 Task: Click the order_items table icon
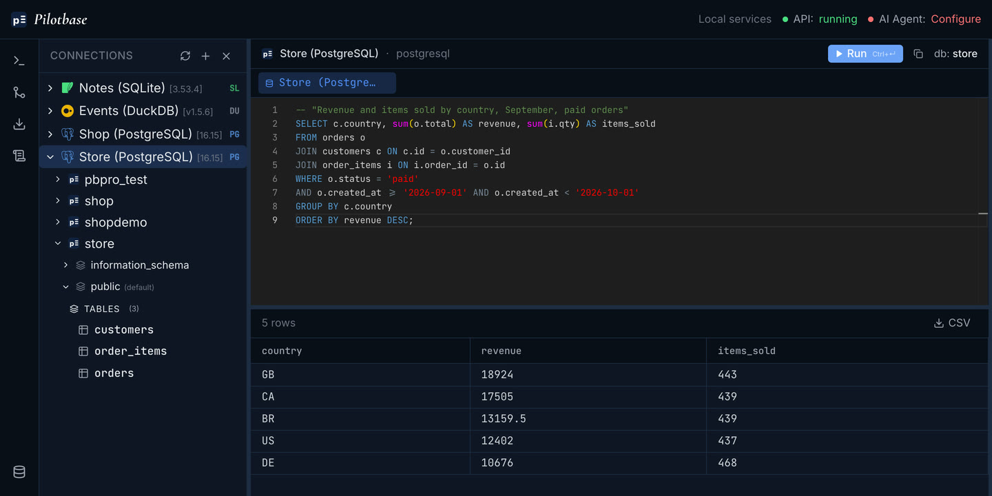click(x=83, y=351)
